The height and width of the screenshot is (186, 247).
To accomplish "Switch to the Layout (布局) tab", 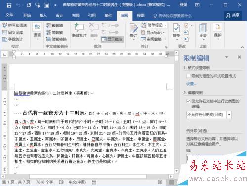I will pyautogui.click(x=76, y=15).
